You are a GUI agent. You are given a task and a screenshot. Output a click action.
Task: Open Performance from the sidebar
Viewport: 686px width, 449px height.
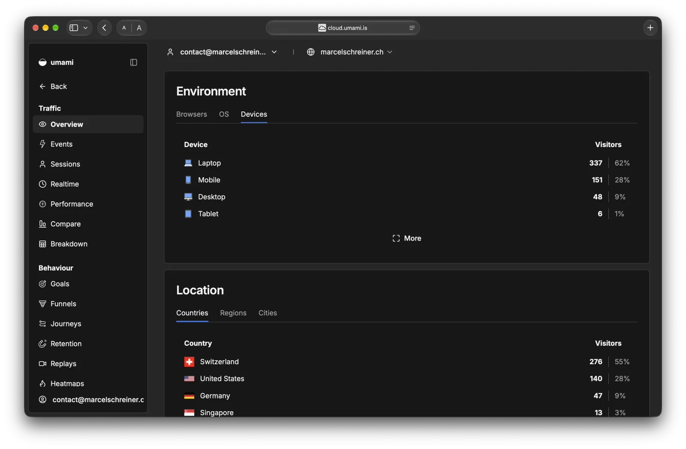(x=88, y=204)
